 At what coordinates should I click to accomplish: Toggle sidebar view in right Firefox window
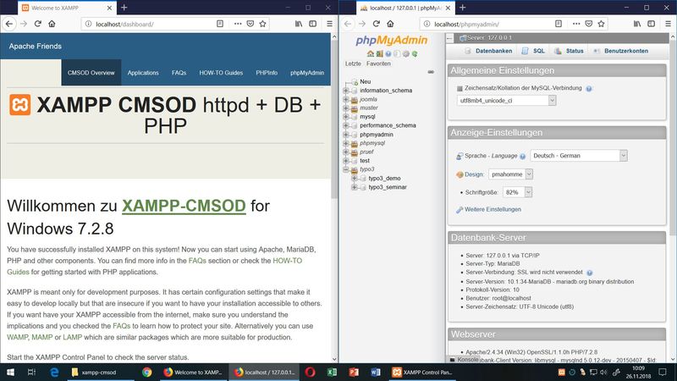[x=651, y=24]
